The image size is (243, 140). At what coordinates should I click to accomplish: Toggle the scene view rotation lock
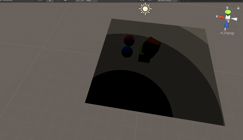[x=238, y=8]
